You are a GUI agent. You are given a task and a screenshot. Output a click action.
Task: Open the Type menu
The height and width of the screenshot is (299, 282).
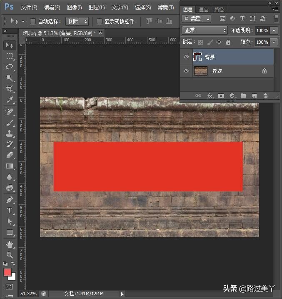tap(120, 8)
